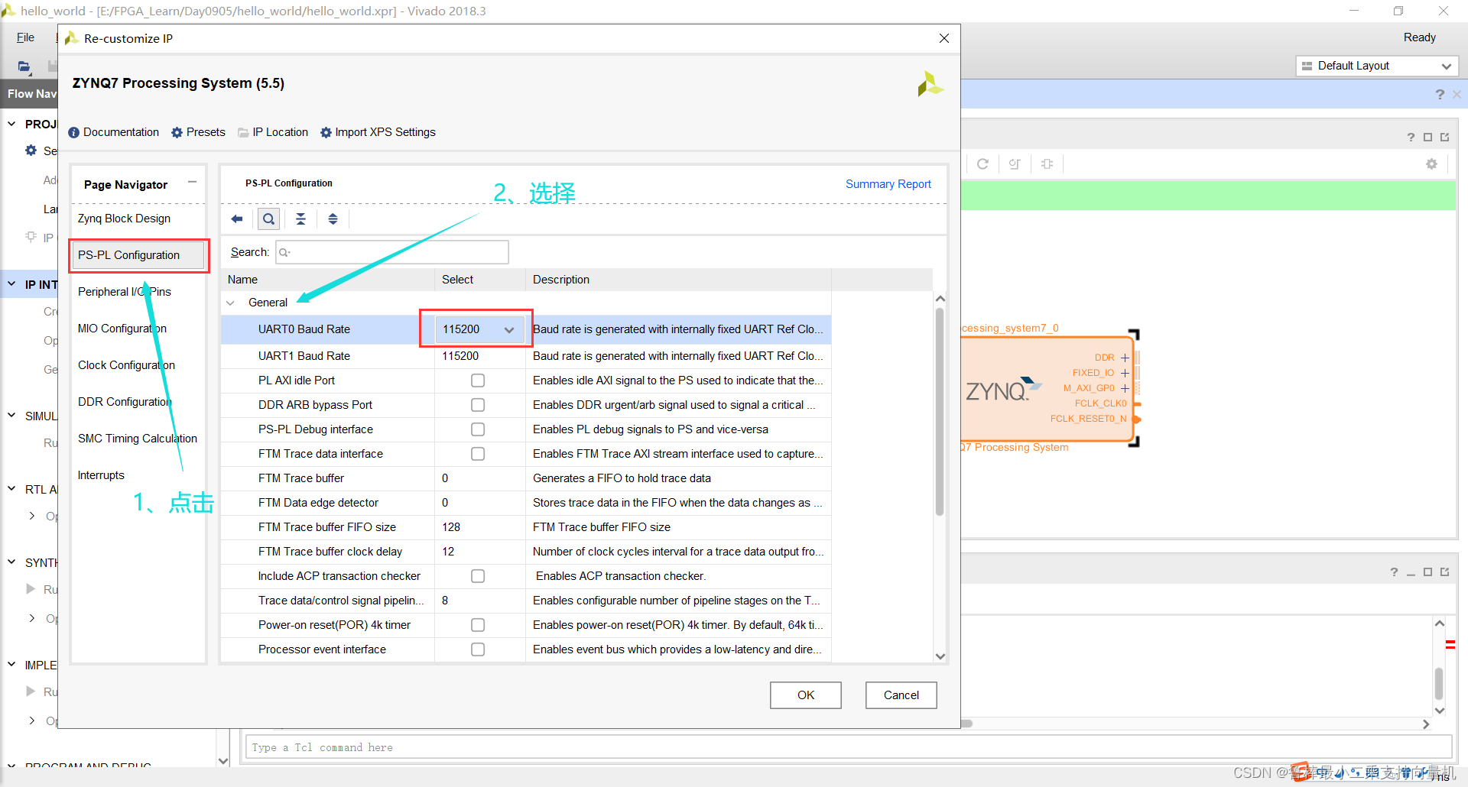1468x787 pixels.
Task: Open UART0 Baud Rate dropdown
Action: 479,329
